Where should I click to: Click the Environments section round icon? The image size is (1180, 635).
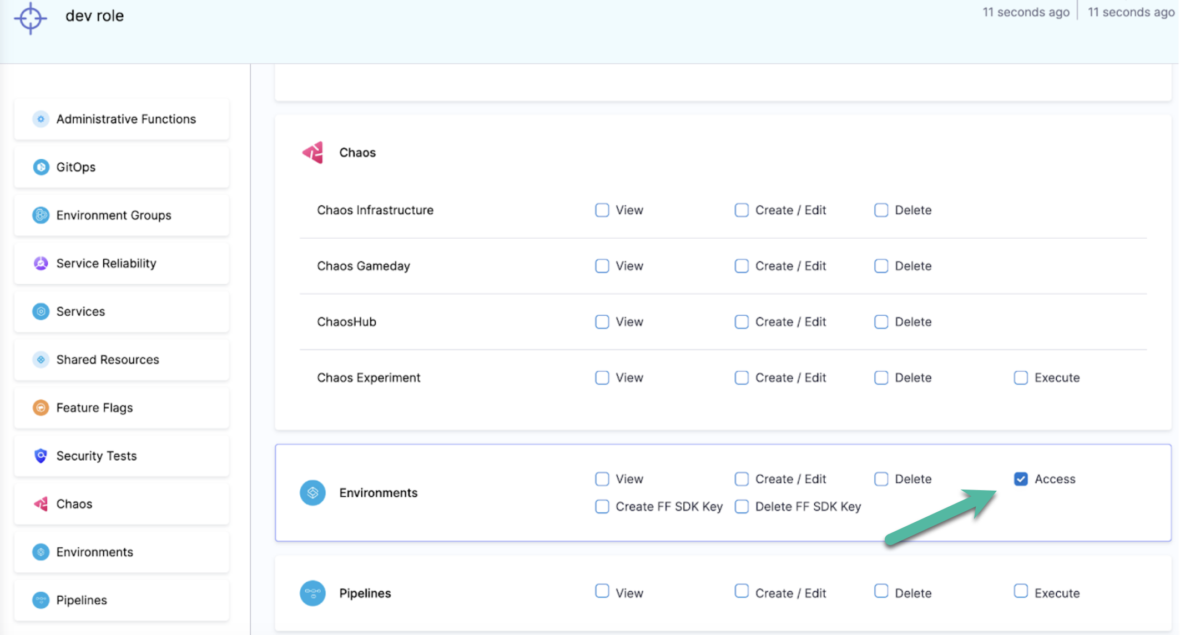(x=313, y=493)
